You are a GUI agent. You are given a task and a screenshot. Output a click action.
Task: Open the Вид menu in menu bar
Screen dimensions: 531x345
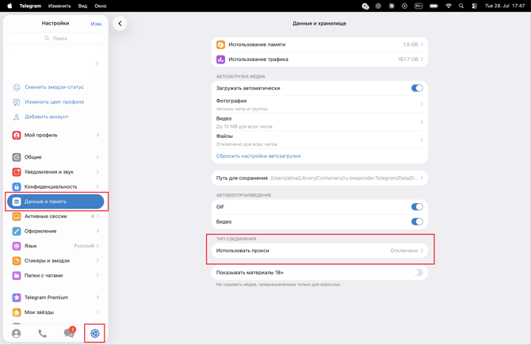(82, 6)
